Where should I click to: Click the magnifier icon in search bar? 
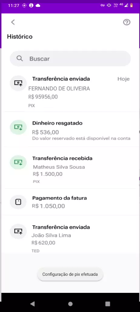click(x=20, y=59)
